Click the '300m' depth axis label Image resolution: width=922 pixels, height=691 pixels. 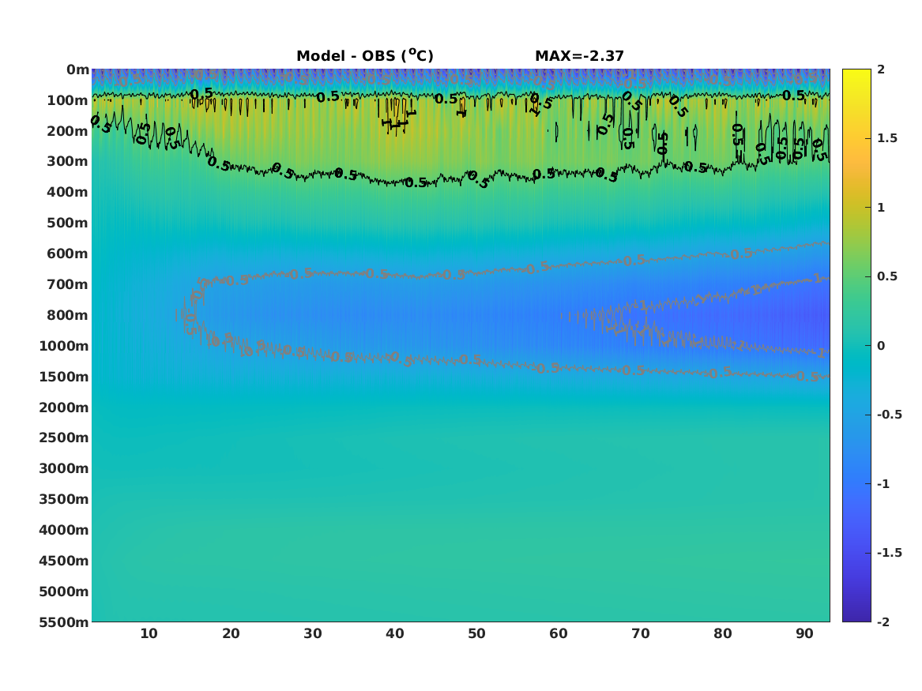pos(68,162)
